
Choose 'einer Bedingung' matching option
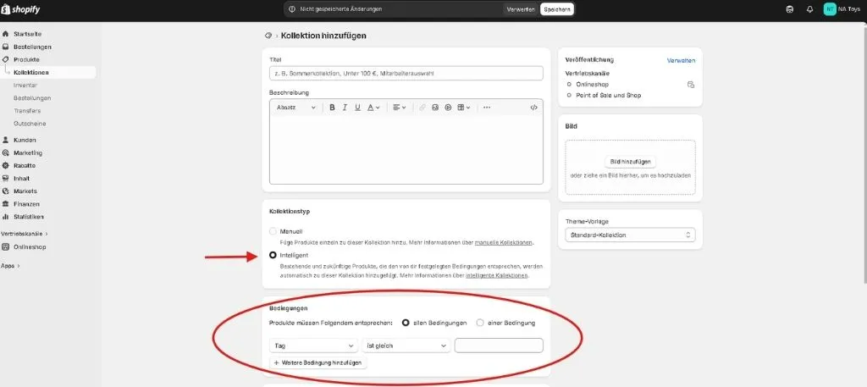click(480, 323)
